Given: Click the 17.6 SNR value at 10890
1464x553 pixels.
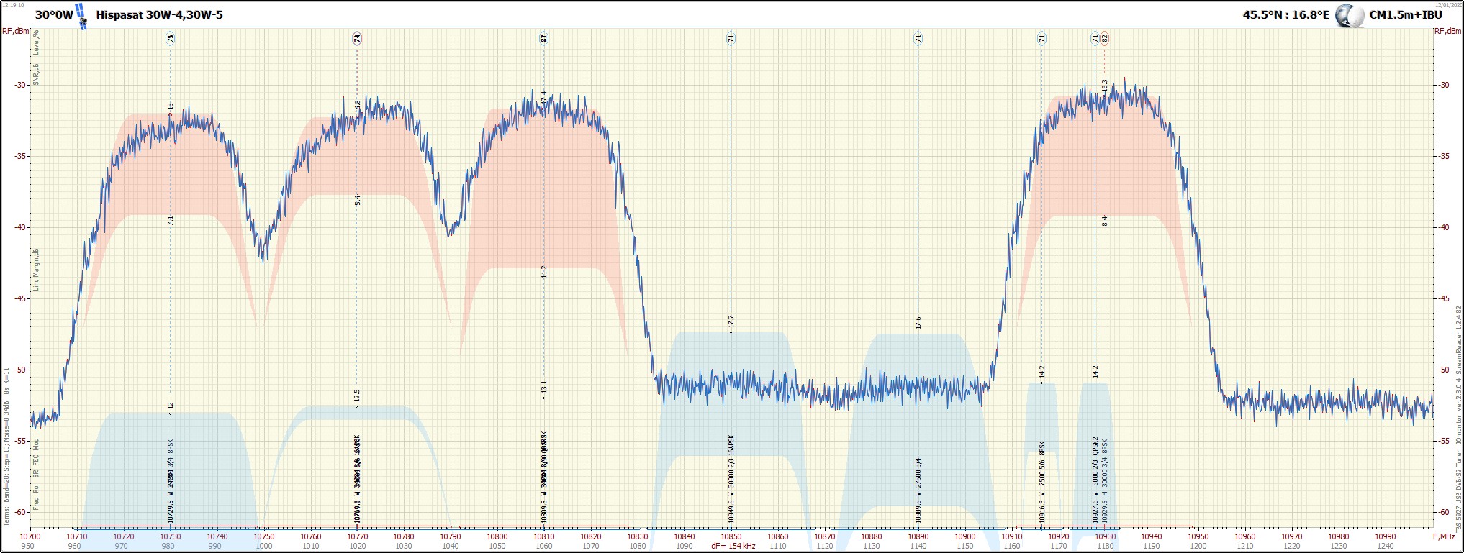Looking at the screenshot, I should click(x=918, y=324).
